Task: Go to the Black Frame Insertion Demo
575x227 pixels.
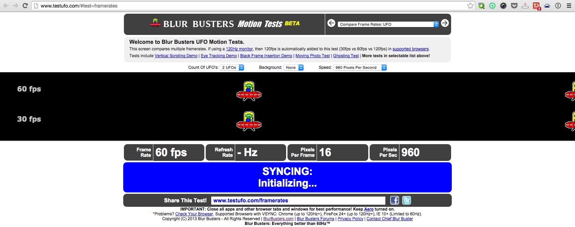Action: coord(266,56)
